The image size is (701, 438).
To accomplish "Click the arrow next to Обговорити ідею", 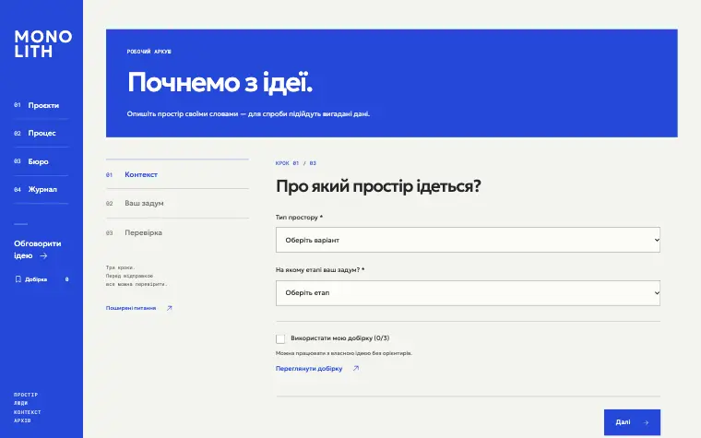I will [43, 256].
